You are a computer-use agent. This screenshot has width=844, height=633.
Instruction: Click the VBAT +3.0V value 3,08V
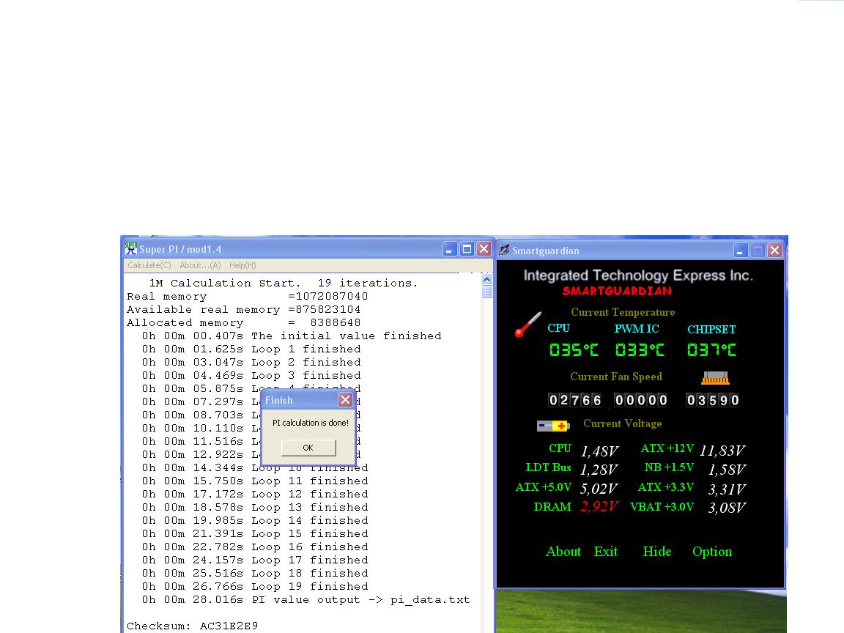(x=727, y=508)
